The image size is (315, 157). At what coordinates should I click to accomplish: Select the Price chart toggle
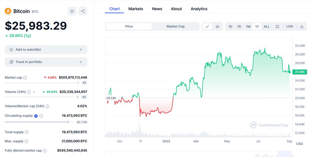point(129,27)
